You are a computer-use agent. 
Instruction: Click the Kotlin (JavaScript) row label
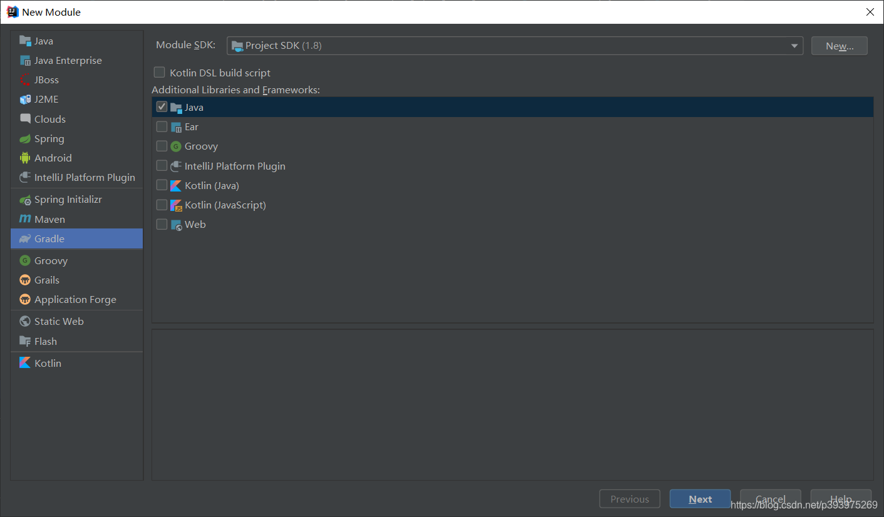tap(225, 205)
